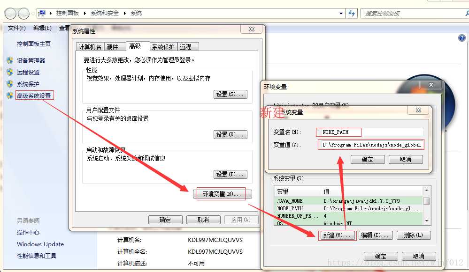Switch to the 计算机名 tab
The image size is (469, 272).
pyautogui.click(x=90, y=47)
